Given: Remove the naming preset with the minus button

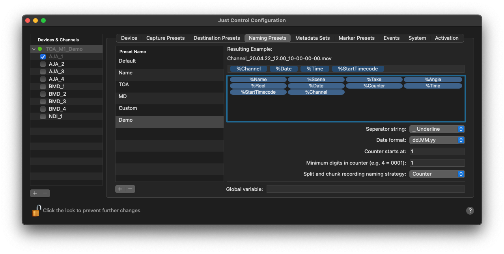Looking at the screenshot, I should (131, 189).
